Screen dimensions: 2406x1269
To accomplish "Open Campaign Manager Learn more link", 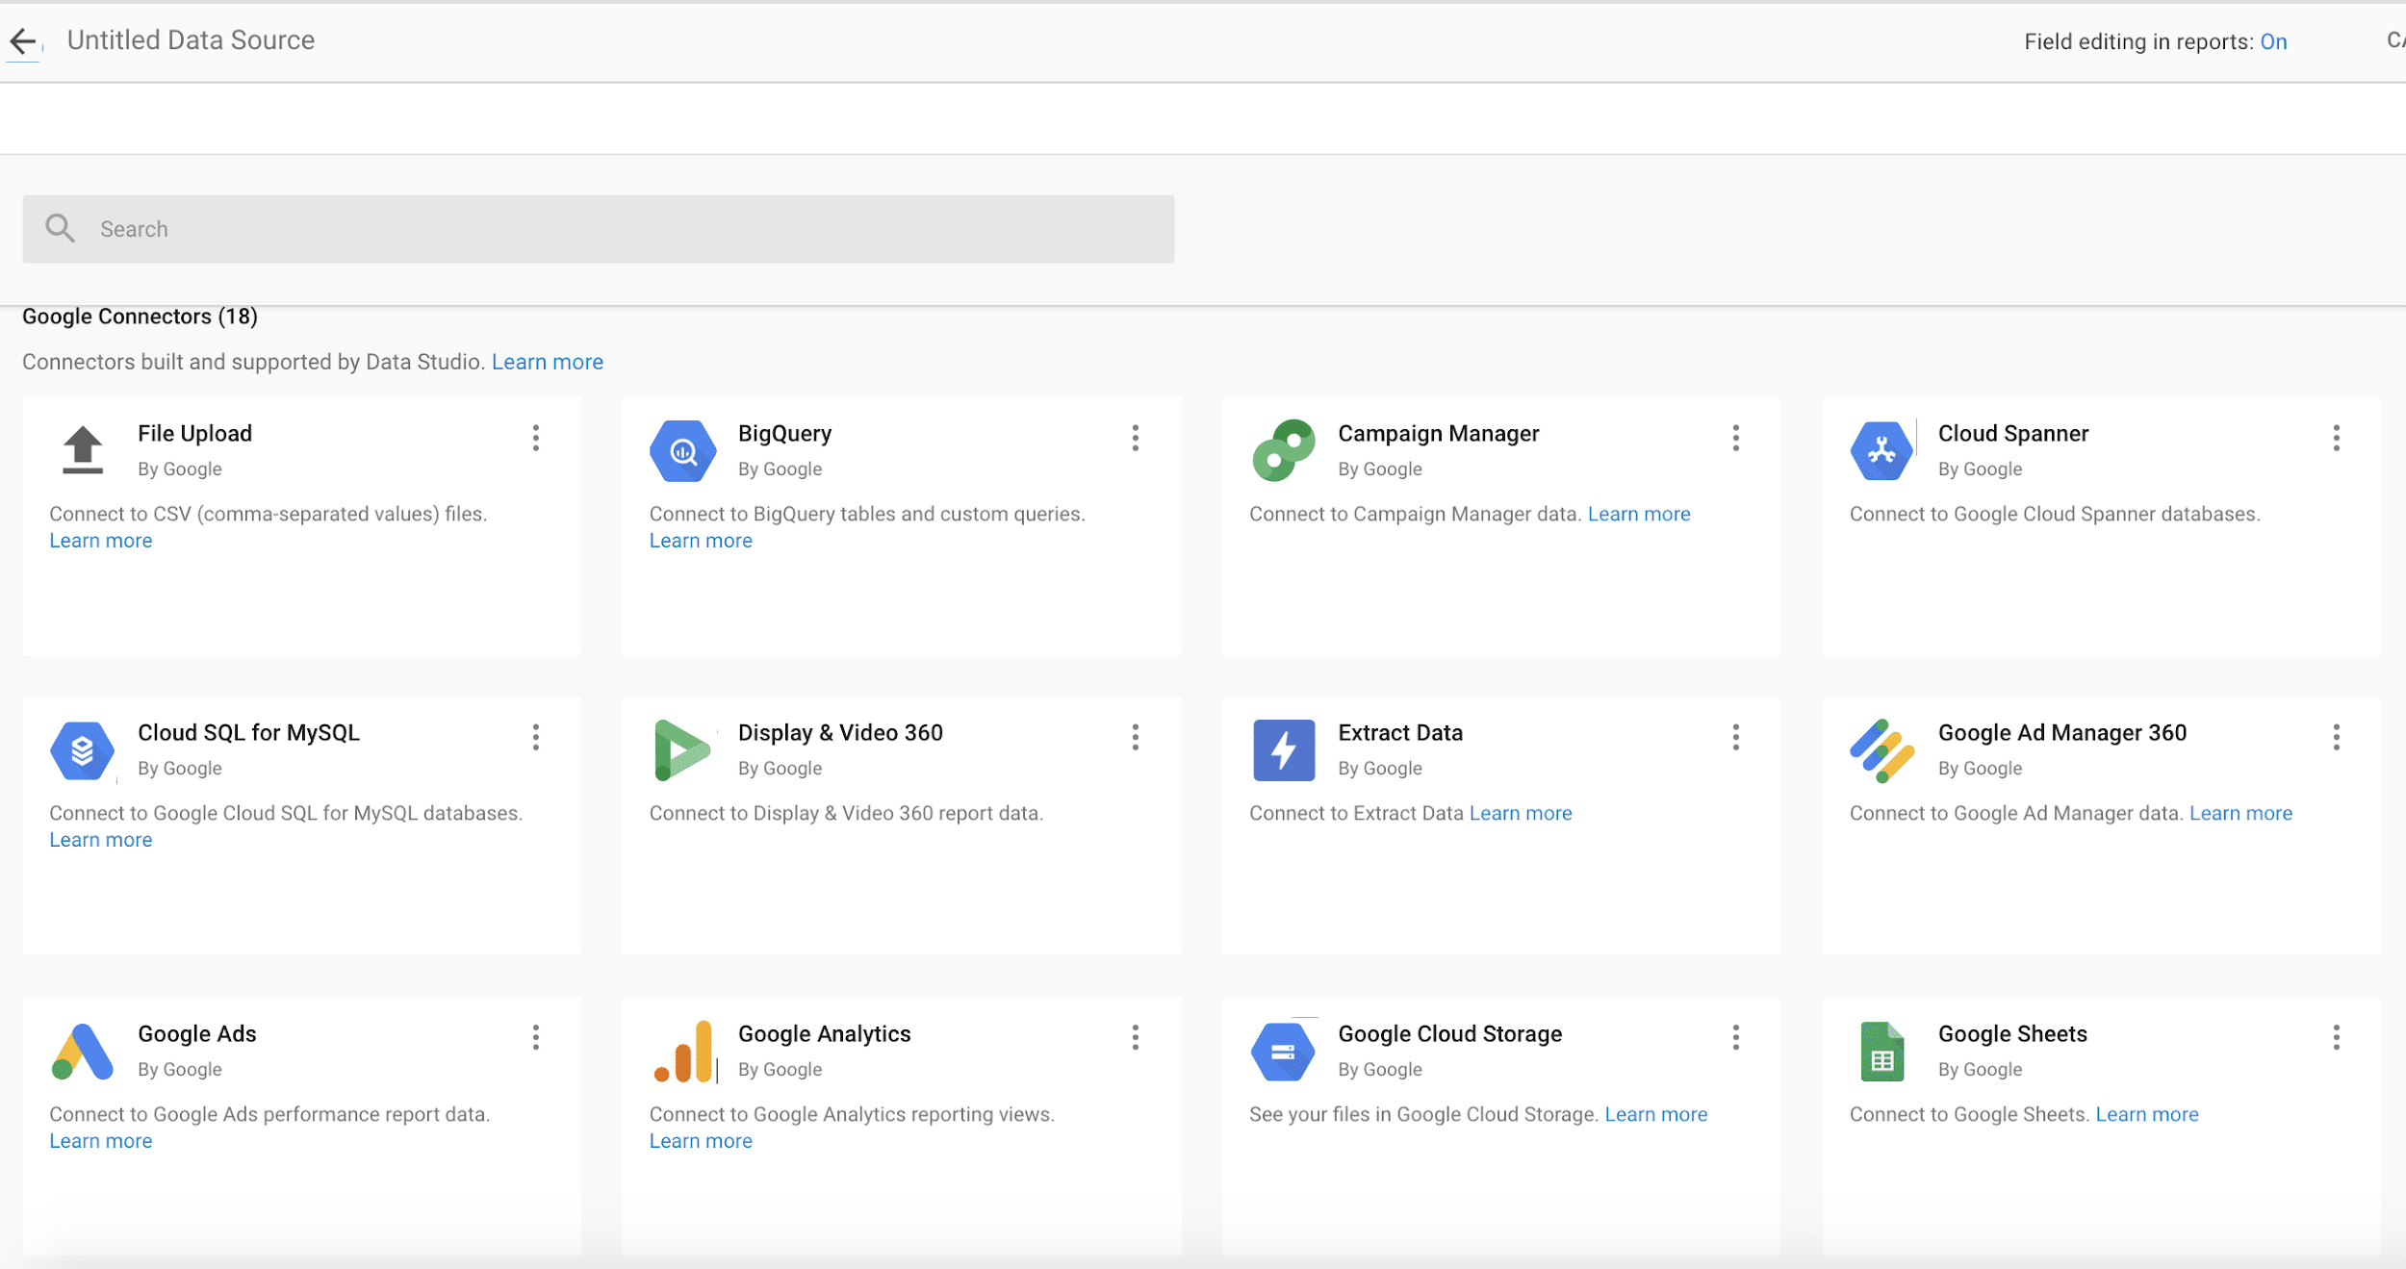I will pyautogui.click(x=1639, y=514).
